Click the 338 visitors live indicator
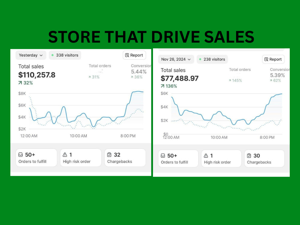Screen dimensions: 300x225 pyautogui.click(x=65, y=55)
